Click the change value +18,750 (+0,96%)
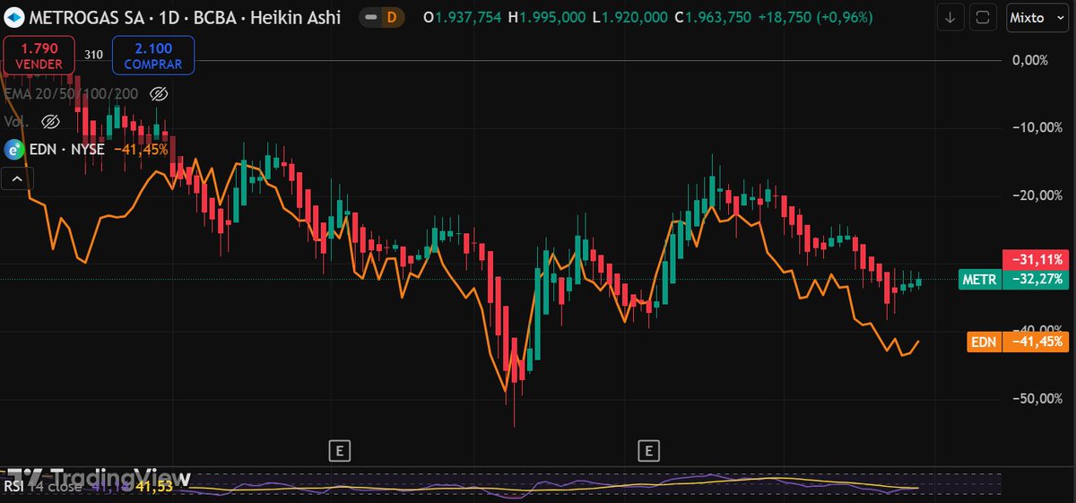Viewport: 1076px width, 503px height. pos(815,17)
